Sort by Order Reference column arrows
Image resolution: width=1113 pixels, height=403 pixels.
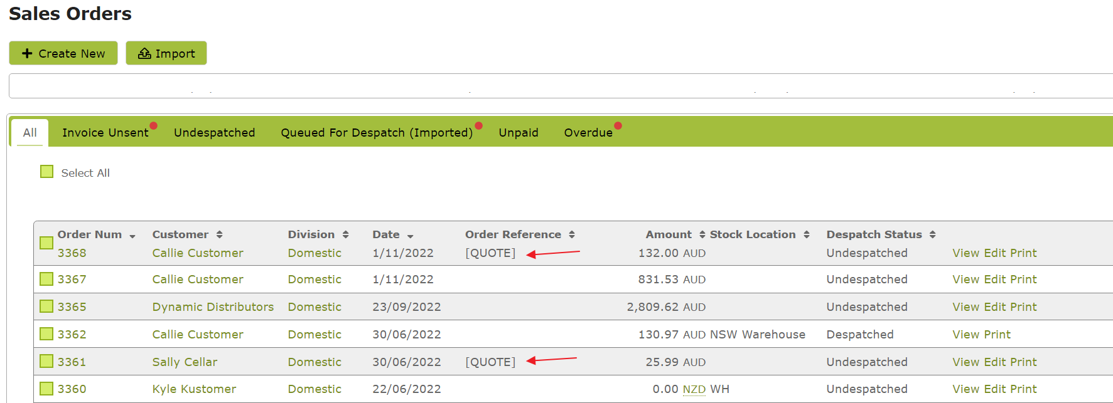[x=571, y=234]
